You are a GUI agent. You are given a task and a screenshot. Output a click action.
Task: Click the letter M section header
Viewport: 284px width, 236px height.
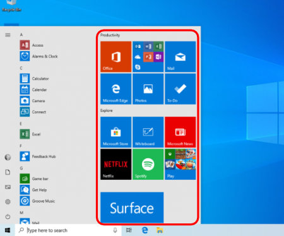coord(21,213)
